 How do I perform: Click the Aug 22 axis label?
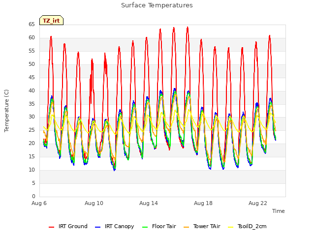pyautogui.click(x=258, y=203)
